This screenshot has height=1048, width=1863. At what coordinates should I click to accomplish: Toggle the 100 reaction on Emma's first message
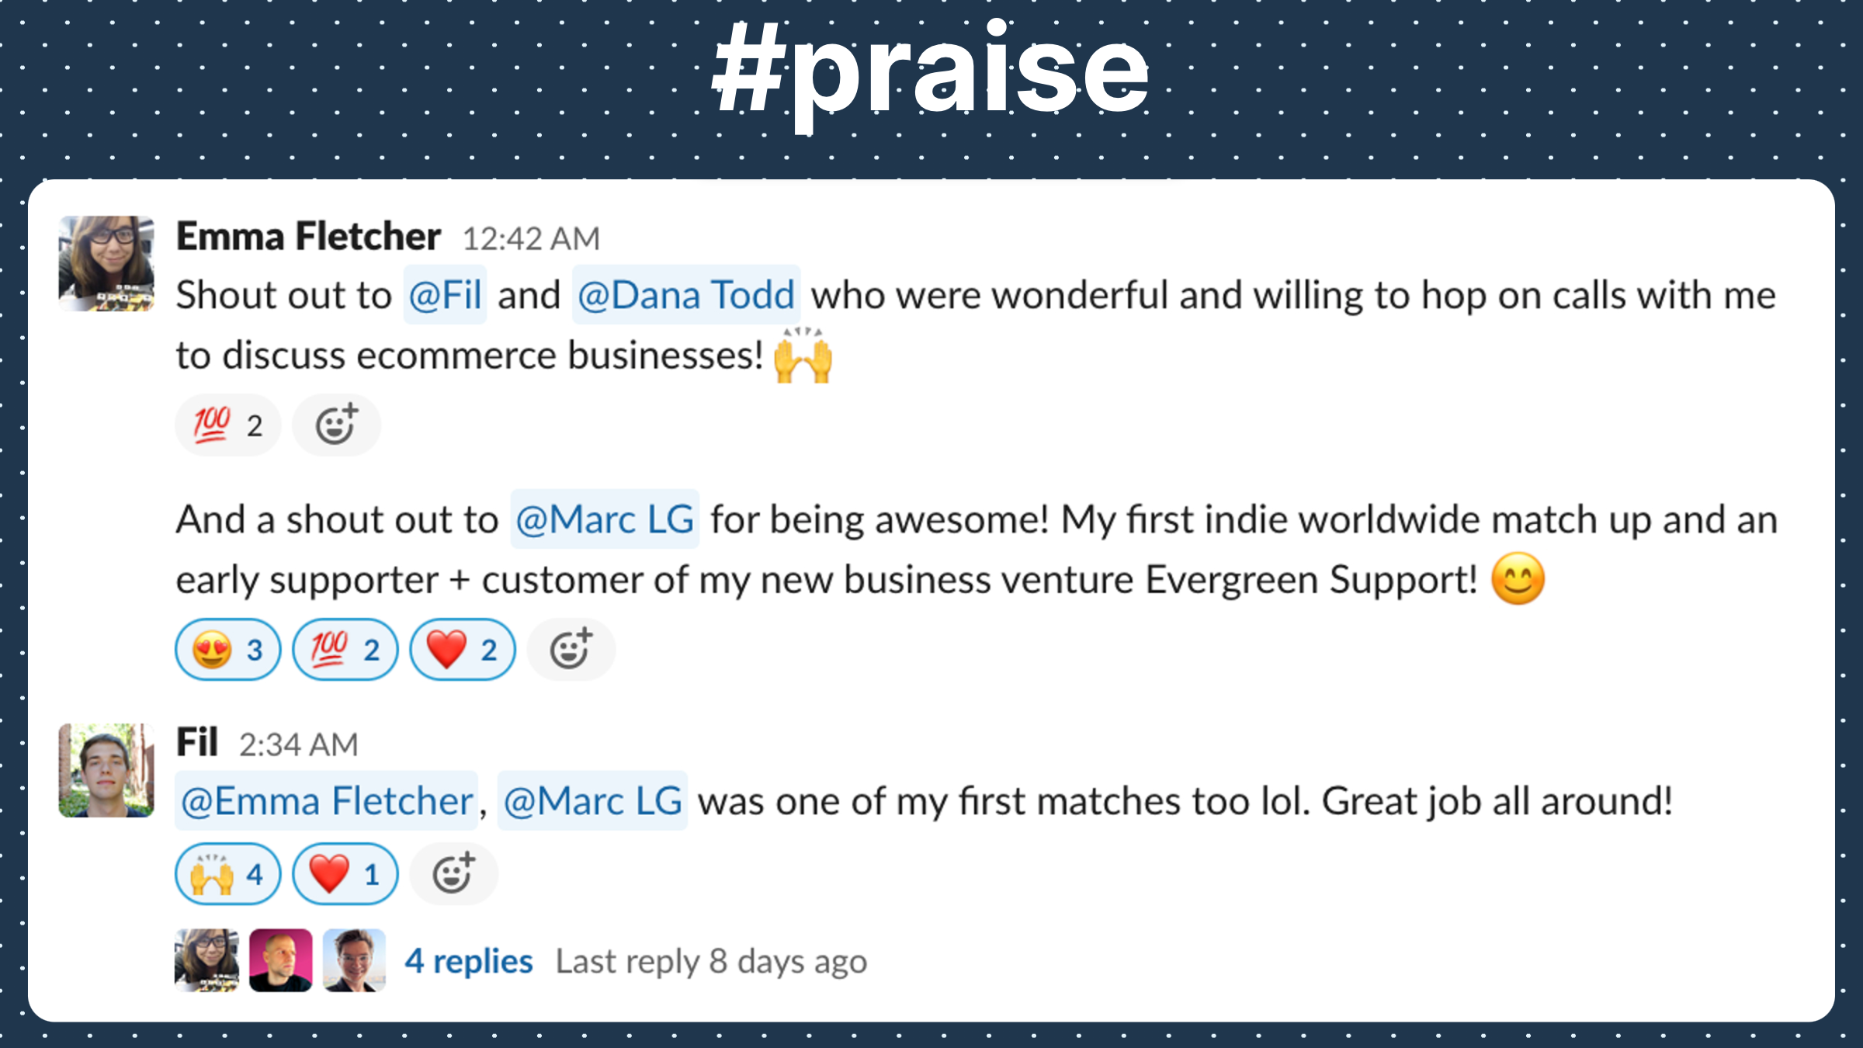click(x=227, y=425)
